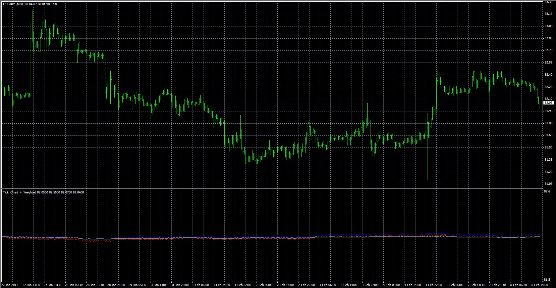Select the 31 Jan 14:00 time marker
Screen dimensions: 556x288
pyautogui.click(x=158, y=285)
